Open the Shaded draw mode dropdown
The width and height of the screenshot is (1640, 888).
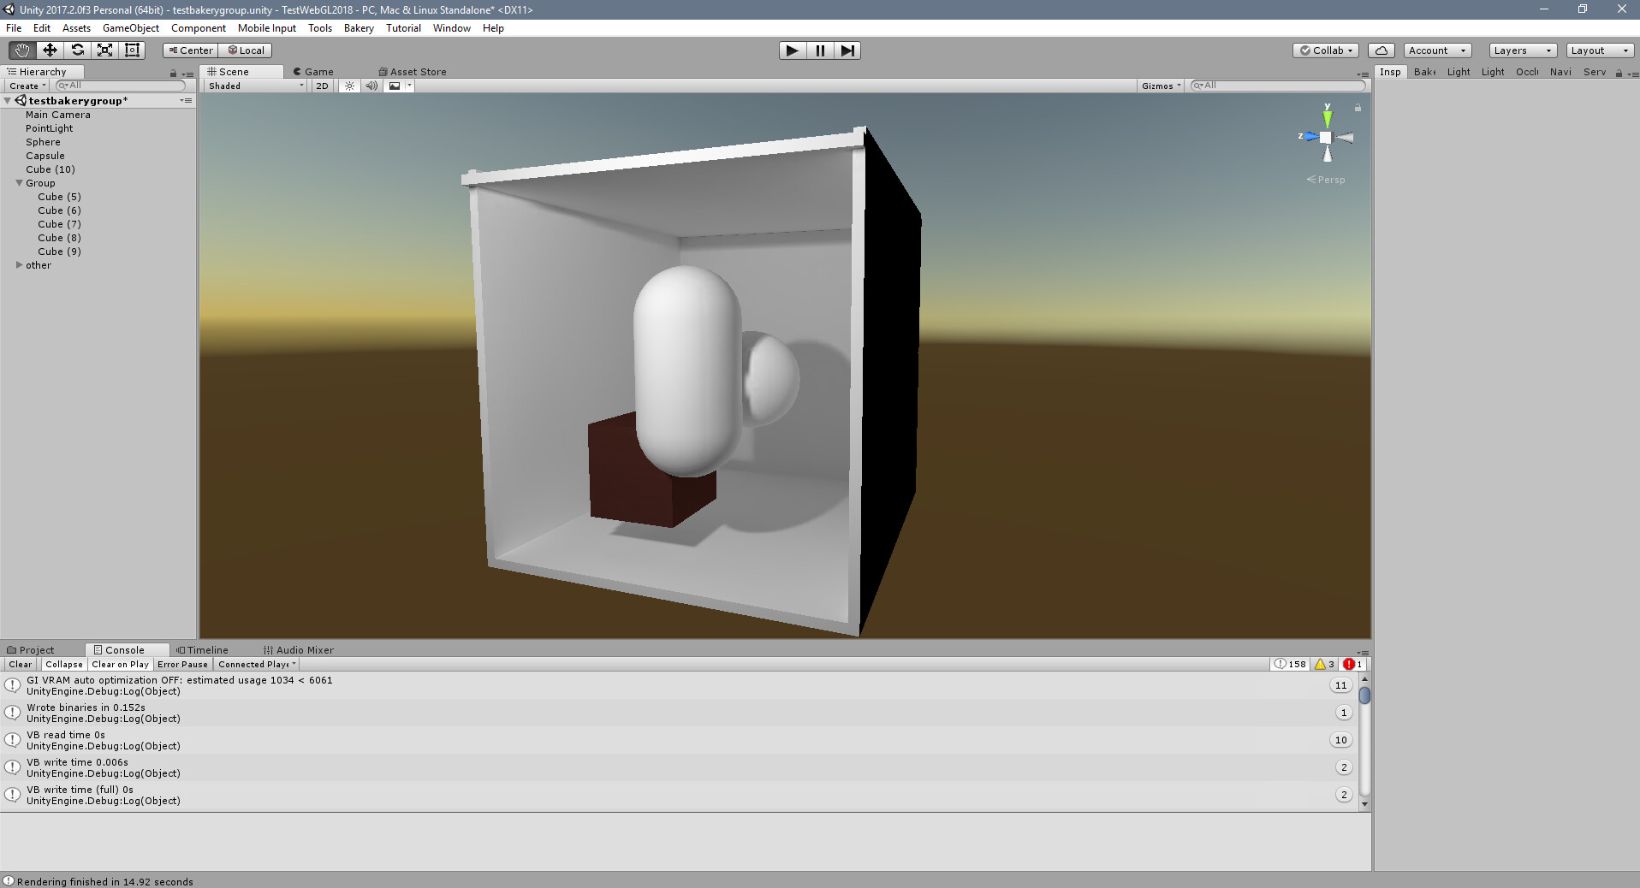pyautogui.click(x=253, y=86)
